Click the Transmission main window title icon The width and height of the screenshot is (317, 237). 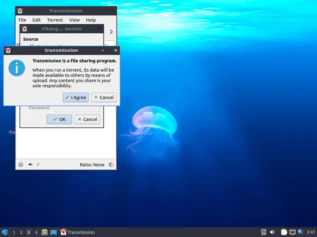coord(20,11)
